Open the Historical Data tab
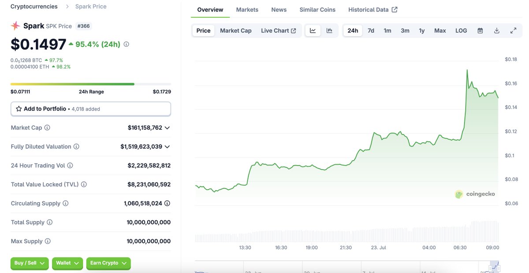 (x=373, y=10)
